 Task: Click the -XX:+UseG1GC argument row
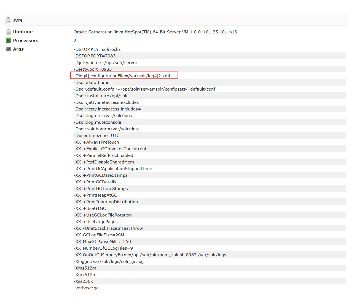(90, 208)
